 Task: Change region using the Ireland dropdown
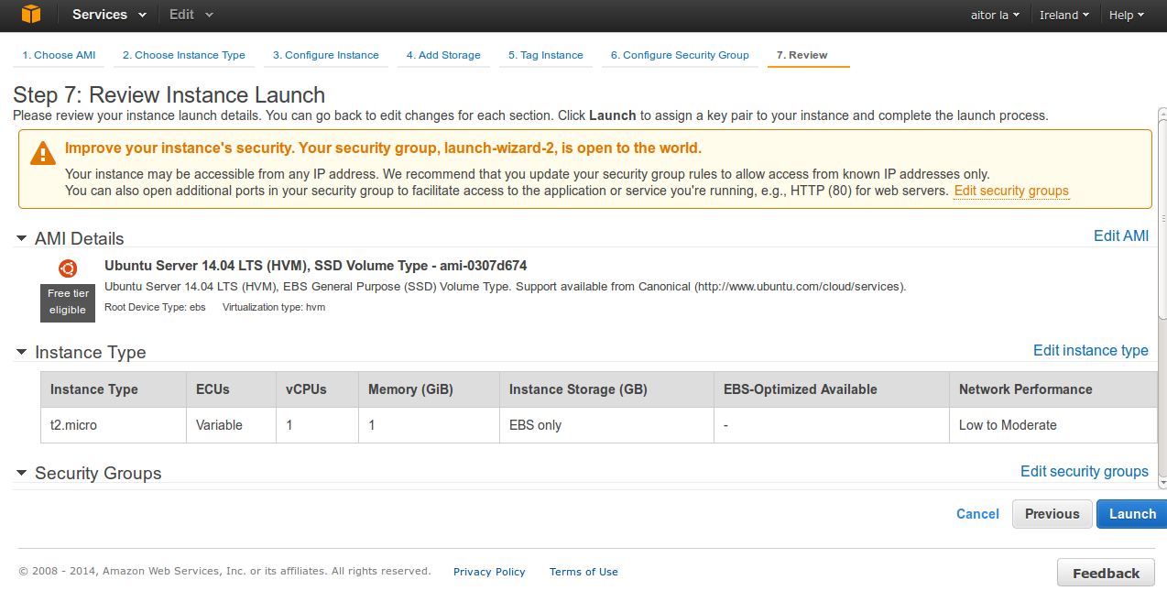(1063, 16)
